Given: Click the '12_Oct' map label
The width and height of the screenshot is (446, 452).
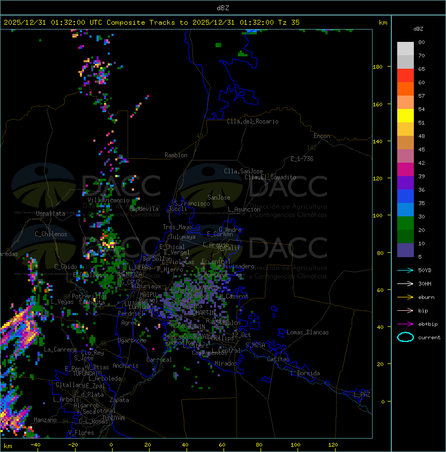Looking at the screenshot, I should [x=241, y=335].
